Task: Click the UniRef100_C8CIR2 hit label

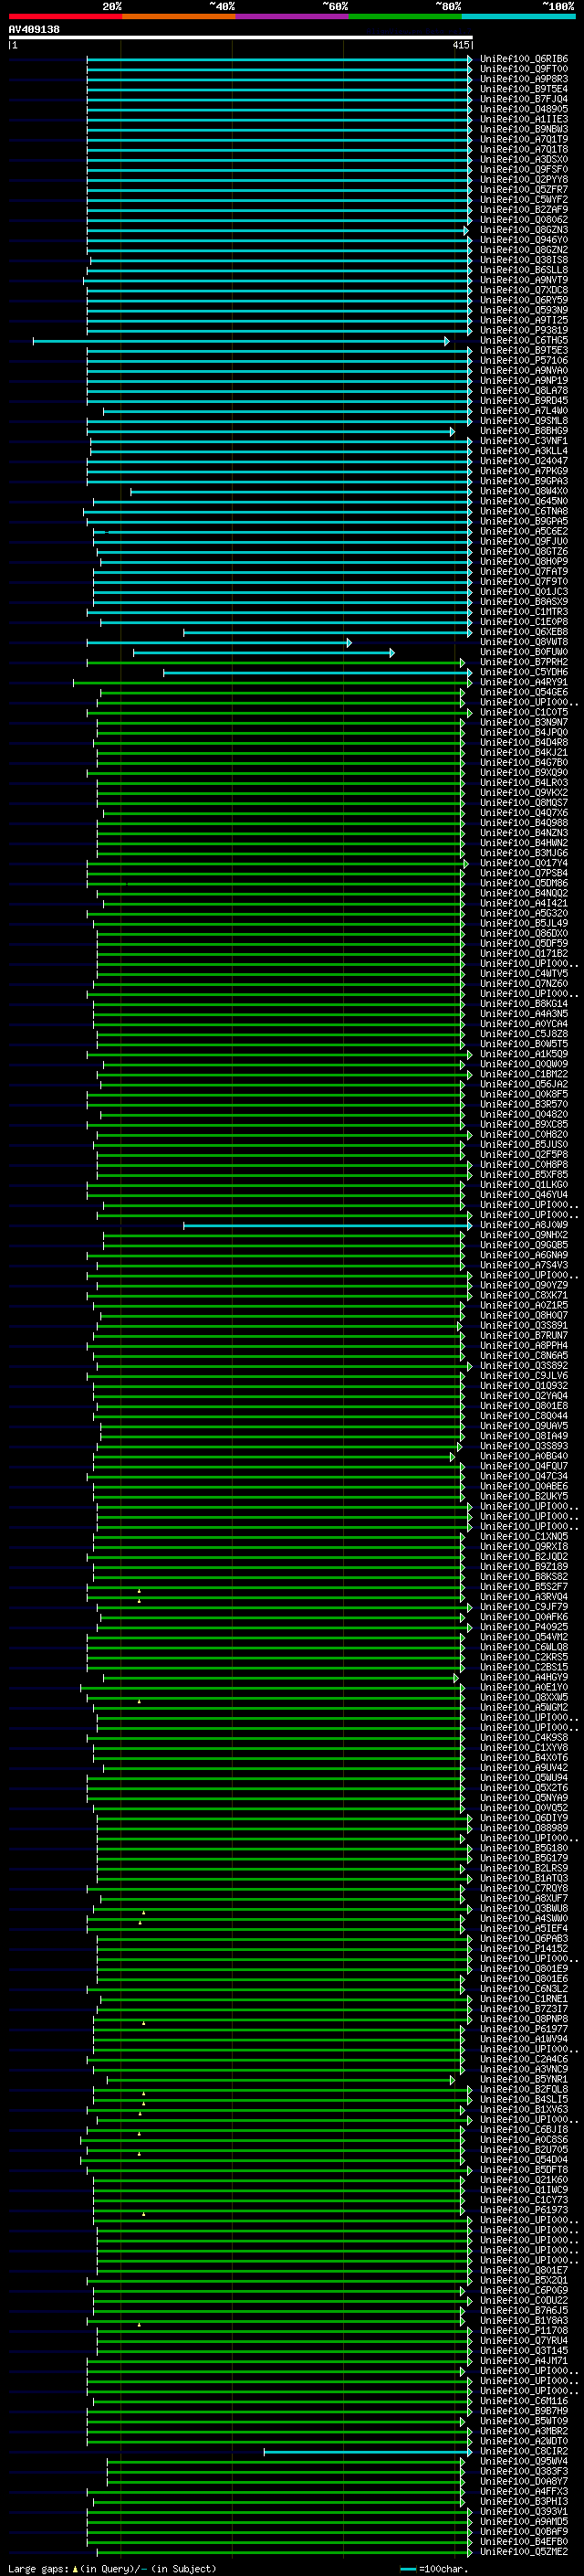Action: (x=524, y=2451)
